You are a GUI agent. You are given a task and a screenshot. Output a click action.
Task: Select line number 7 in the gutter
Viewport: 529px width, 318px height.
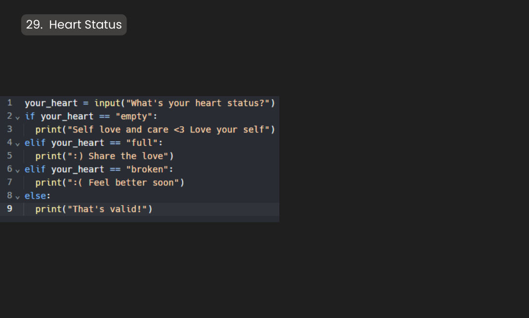point(9,182)
